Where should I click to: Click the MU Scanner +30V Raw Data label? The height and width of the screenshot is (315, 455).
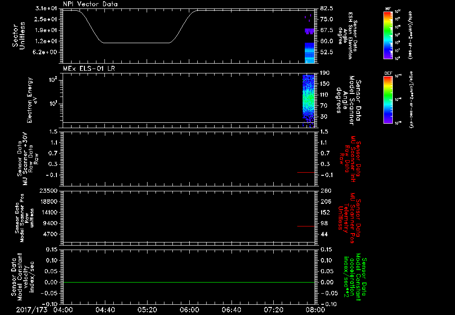[28, 159]
